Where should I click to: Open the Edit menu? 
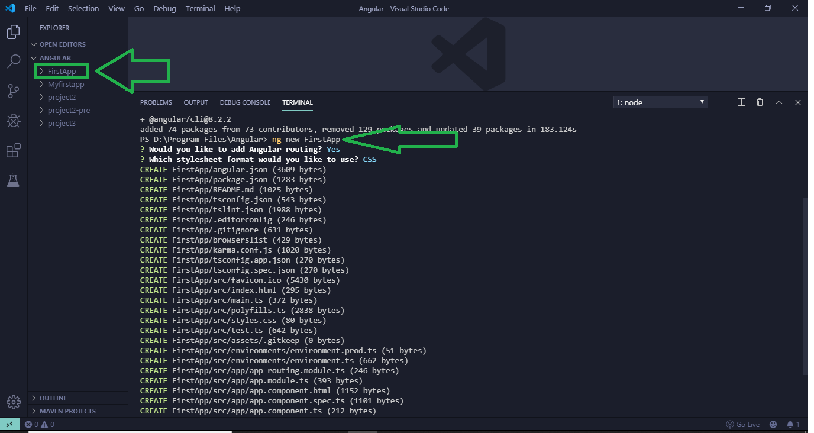52,8
